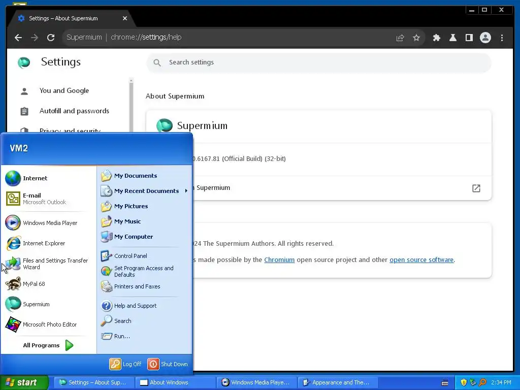The image size is (520, 390).
Task: Close the Settings – About Supermium tab
Action: coord(125,18)
